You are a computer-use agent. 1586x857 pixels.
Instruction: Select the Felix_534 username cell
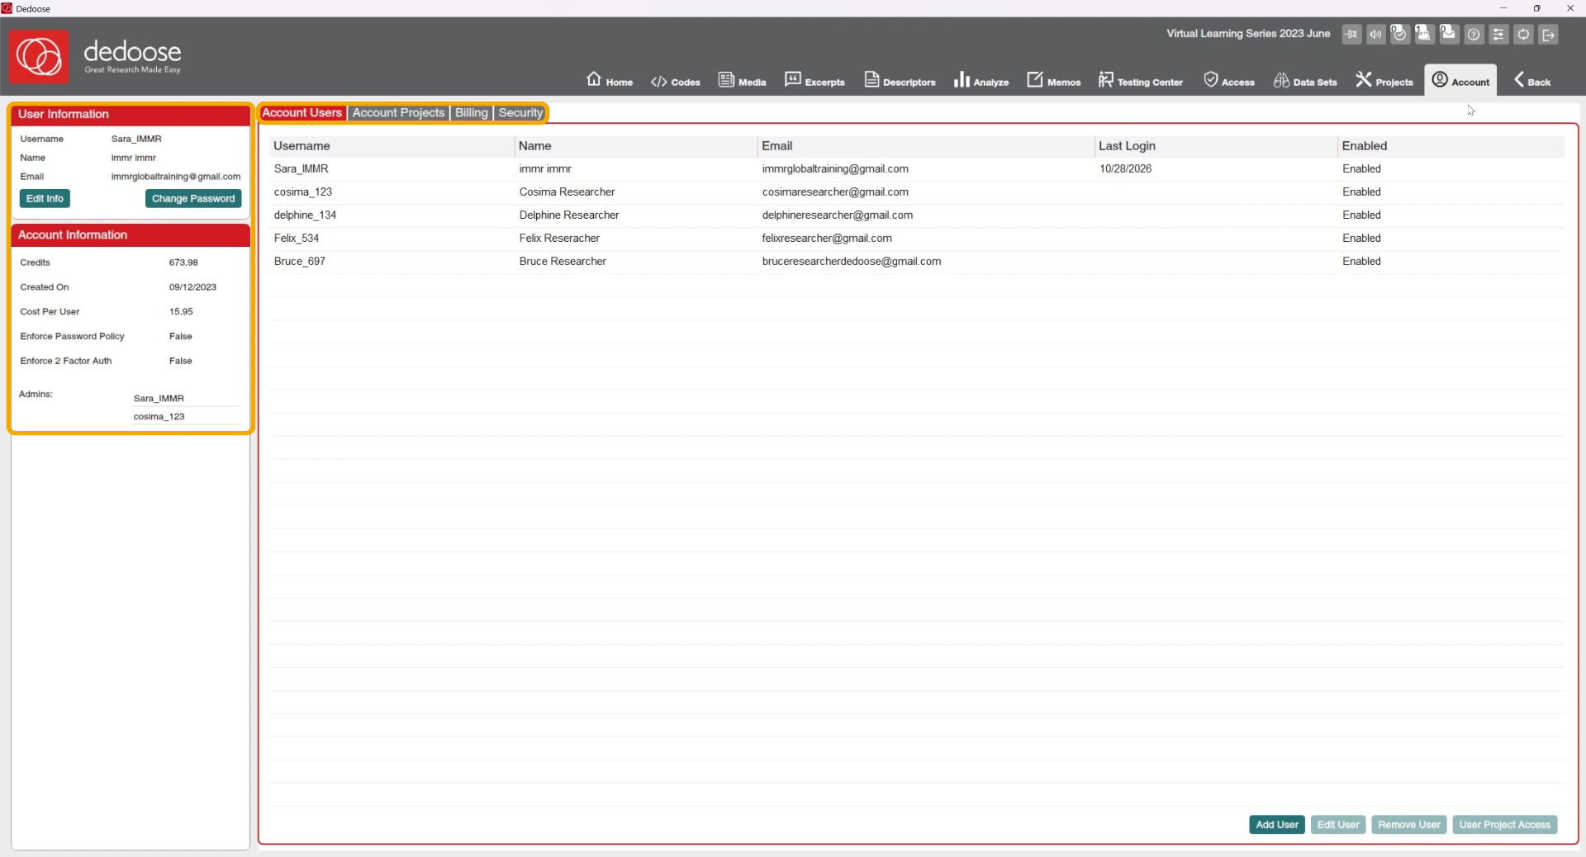[x=297, y=238]
